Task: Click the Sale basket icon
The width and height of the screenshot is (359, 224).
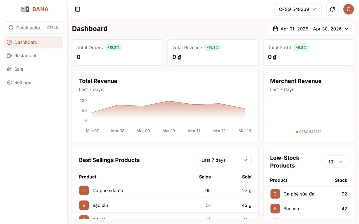Action: [x=9, y=69]
